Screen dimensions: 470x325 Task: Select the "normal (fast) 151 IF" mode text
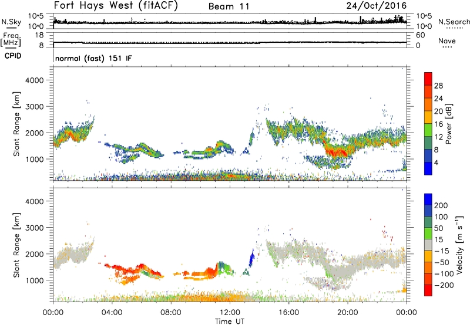[93, 58]
